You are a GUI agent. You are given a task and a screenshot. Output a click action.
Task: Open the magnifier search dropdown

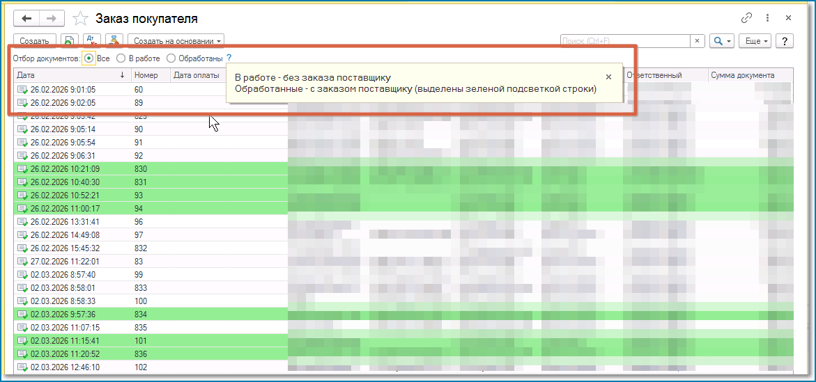(x=722, y=42)
